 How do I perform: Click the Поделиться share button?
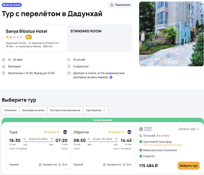[x=120, y=5]
